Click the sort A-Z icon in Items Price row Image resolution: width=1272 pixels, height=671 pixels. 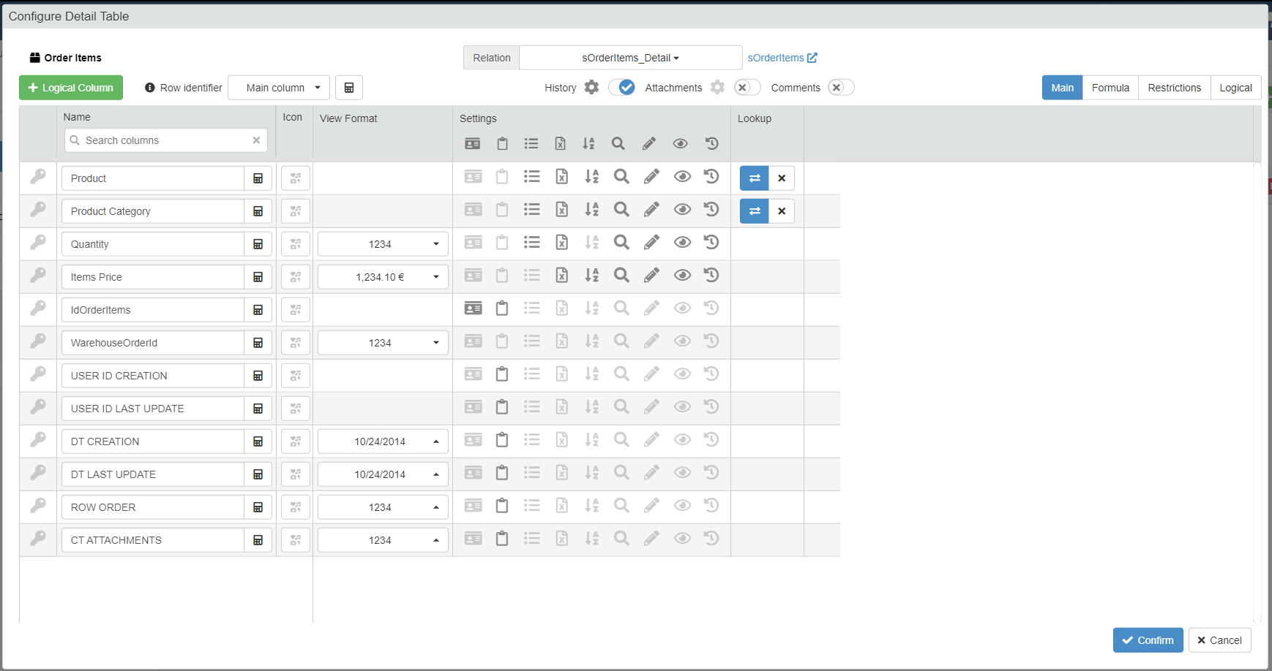pyautogui.click(x=591, y=276)
